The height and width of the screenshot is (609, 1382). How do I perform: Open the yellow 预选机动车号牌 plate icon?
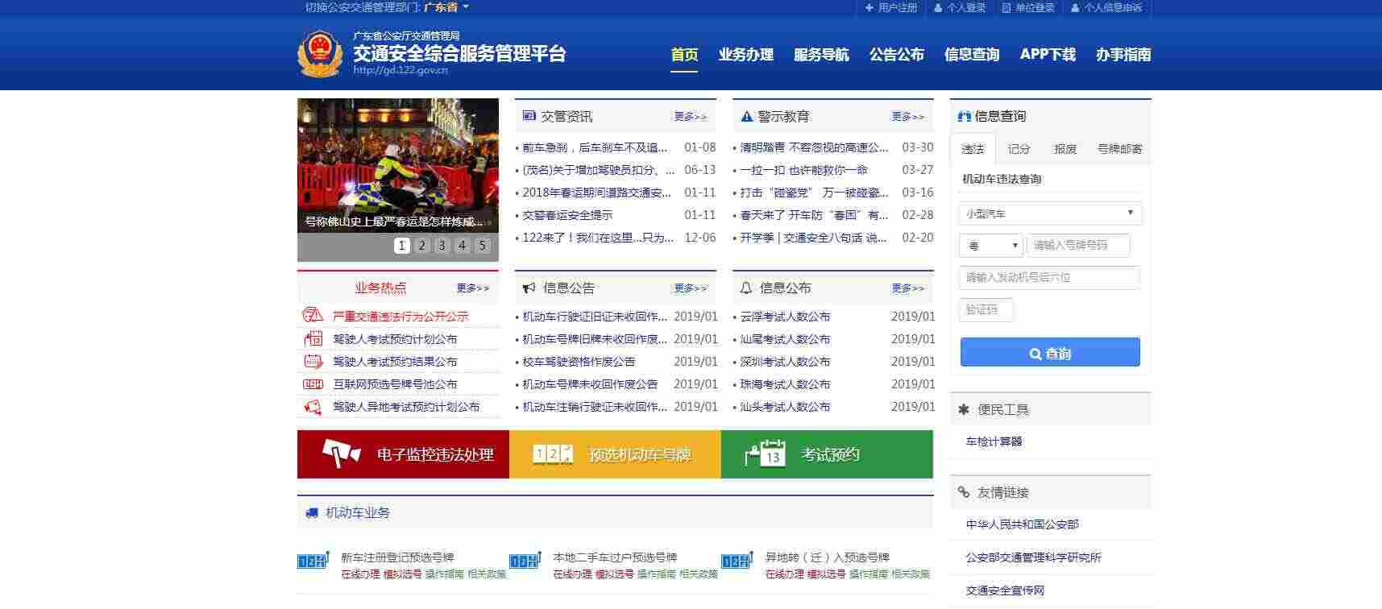553,454
